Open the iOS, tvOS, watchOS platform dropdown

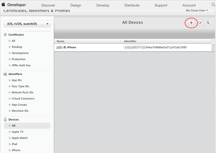click(27, 24)
